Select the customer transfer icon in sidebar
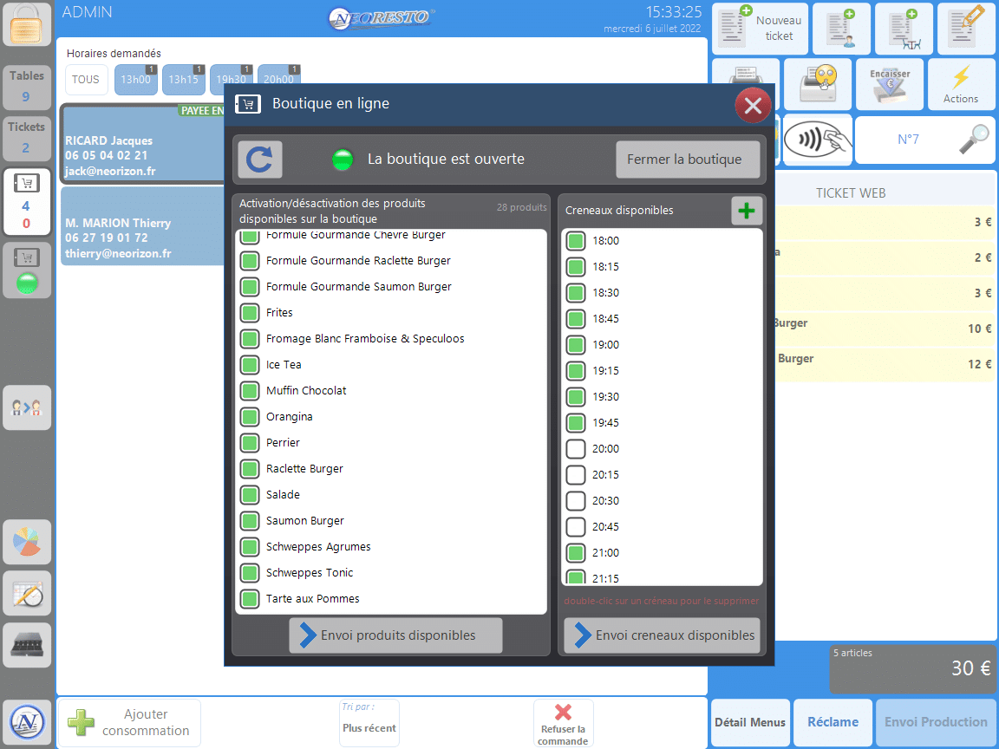999x749 pixels. point(27,407)
